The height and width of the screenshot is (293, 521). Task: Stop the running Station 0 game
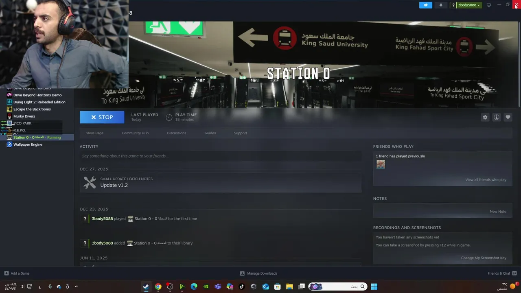(x=102, y=117)
